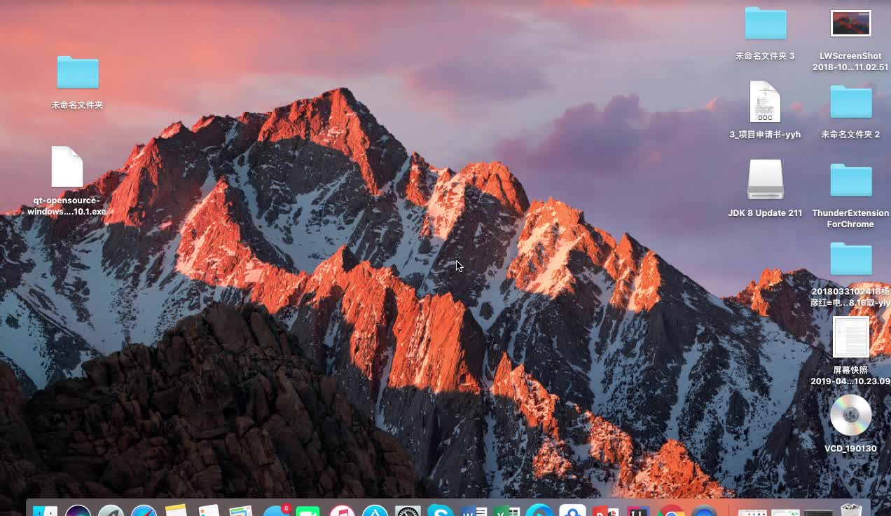Open Launchpad rocket icon in Dock
891x516 pixels.
point(111,510)
